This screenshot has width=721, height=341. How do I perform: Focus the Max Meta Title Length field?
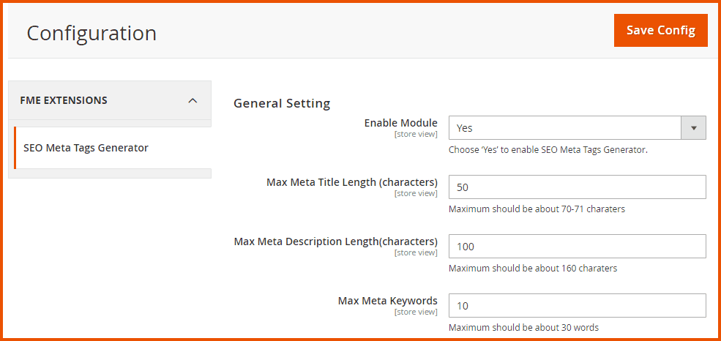[577, 187]
